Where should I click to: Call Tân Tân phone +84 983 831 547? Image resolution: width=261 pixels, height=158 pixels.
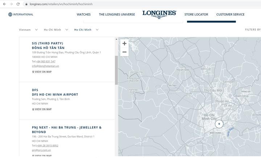(x=46, y=61)
